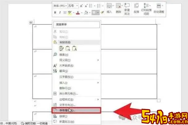Click the 搜索菜单 search menu field
188x125 pixels.
(77, 25)
